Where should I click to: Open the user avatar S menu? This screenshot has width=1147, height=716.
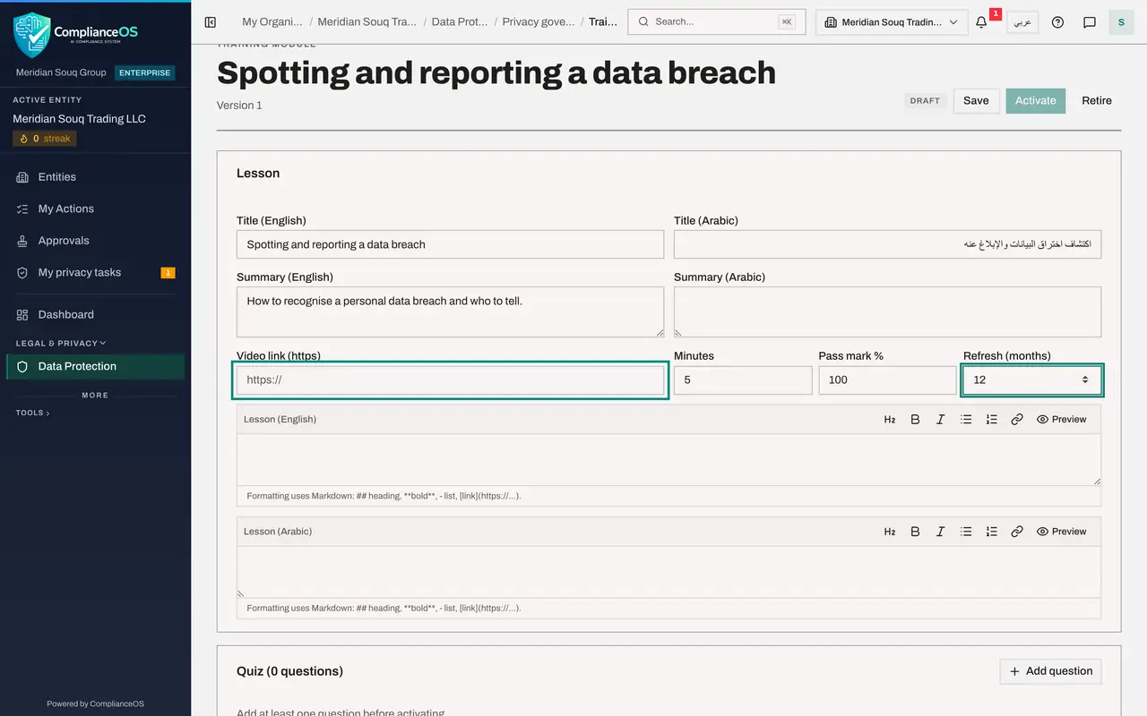tap(1121, 22)
